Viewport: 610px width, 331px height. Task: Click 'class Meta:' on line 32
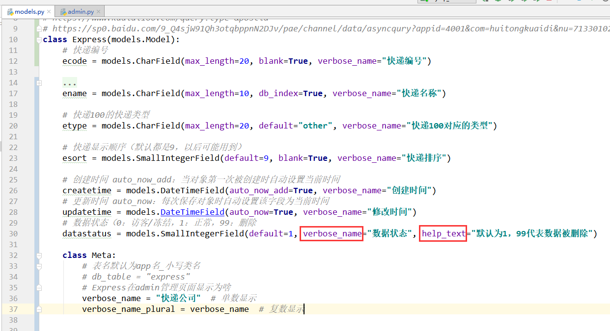(x=89, y=255)
